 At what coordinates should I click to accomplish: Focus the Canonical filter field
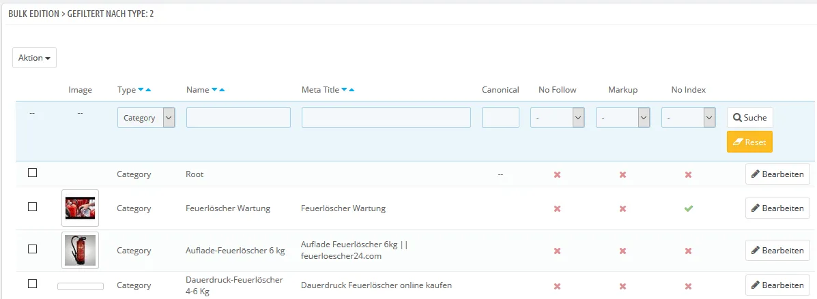tap(501, 118)
